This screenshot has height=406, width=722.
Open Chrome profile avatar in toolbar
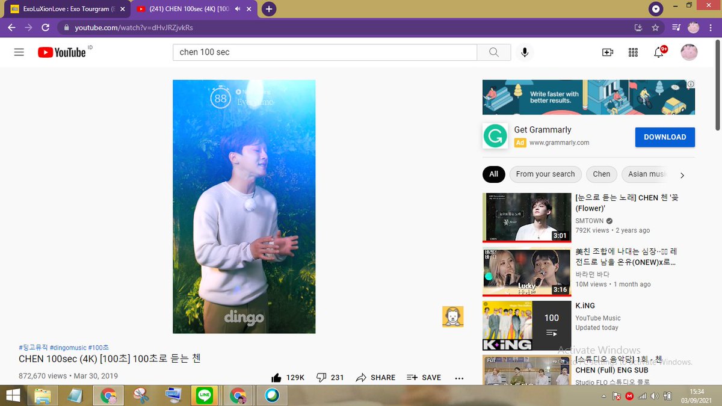pyautogui.click(x=693, y=28)
